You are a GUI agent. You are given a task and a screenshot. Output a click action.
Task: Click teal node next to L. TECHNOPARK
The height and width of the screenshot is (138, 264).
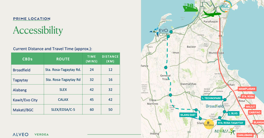coord(225,100)
